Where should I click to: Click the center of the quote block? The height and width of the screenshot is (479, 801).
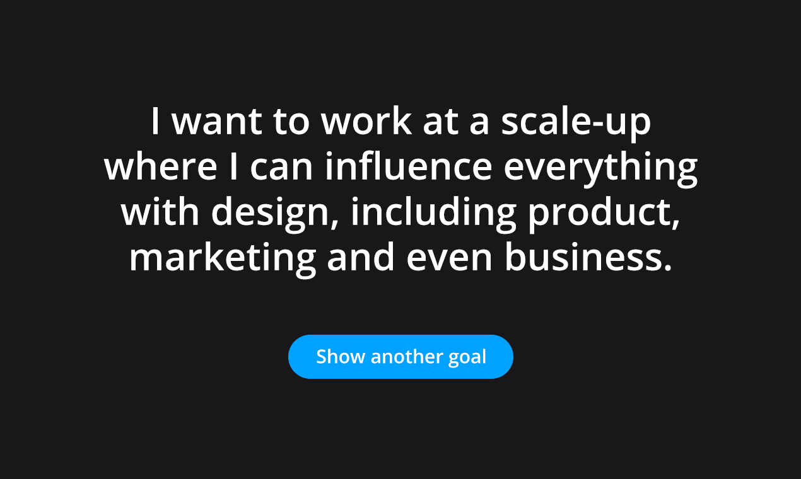coord(400,189)
